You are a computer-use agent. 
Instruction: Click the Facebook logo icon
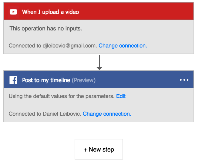click(x=13, y=80)
